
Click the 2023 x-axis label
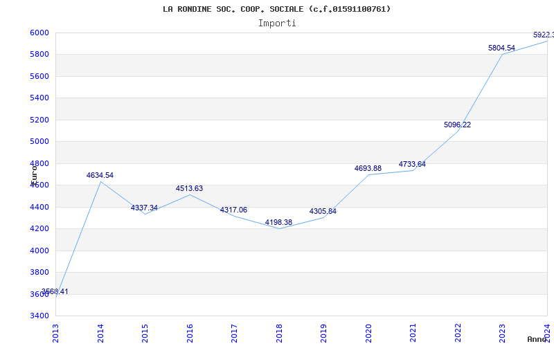(503, 333)
